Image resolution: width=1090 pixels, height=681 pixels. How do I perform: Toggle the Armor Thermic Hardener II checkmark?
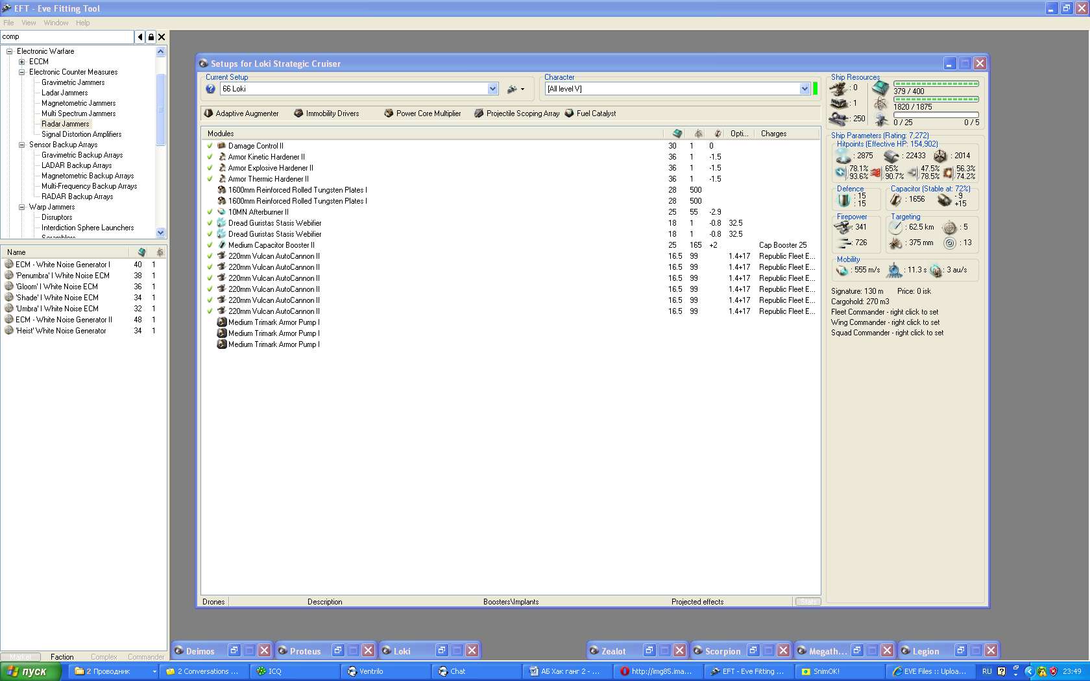tap(210, 179)
